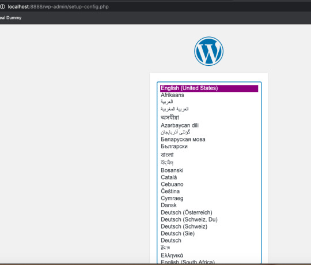Click the WordPress logo
311x265 pixels.
click(208, 51)
